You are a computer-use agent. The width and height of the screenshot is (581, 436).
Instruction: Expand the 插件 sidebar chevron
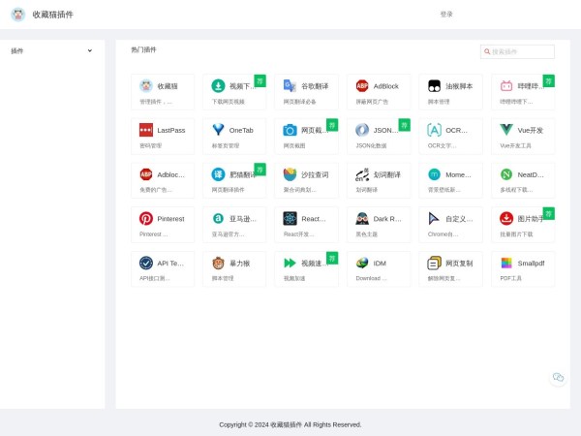tap(90, 50)
